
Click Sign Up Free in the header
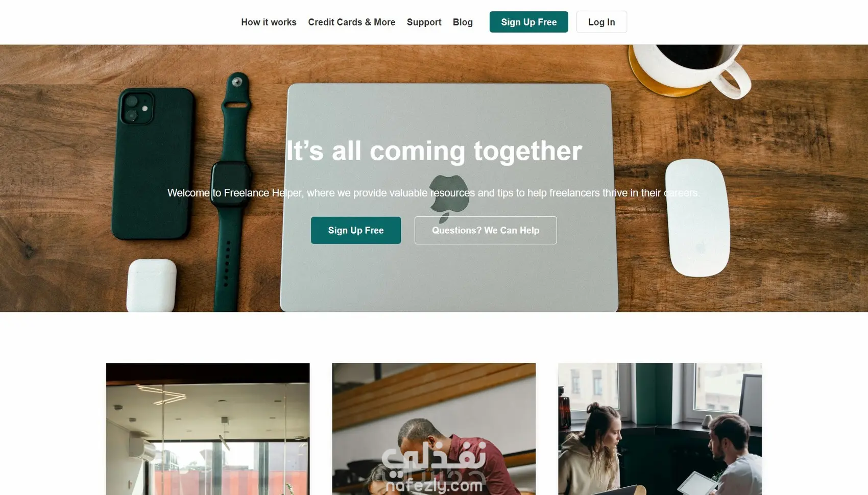pos(528,22)
